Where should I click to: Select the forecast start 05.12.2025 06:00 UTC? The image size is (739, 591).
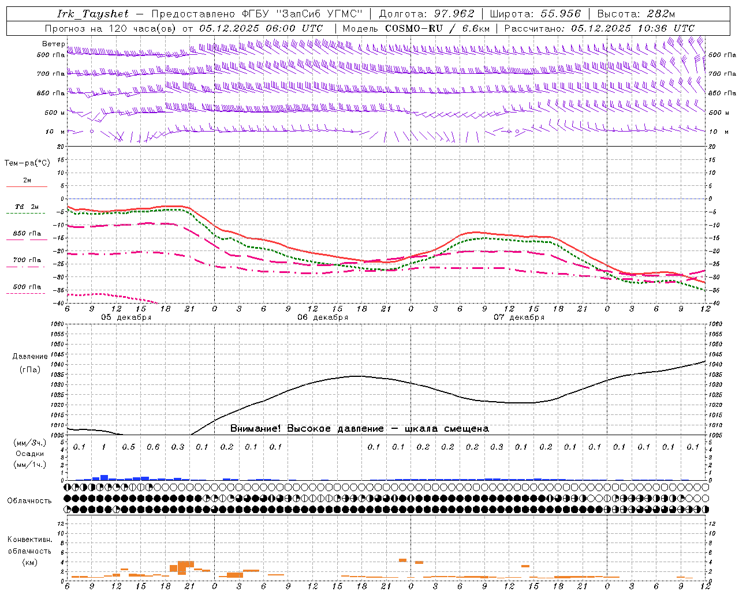(x=261, y=28)
